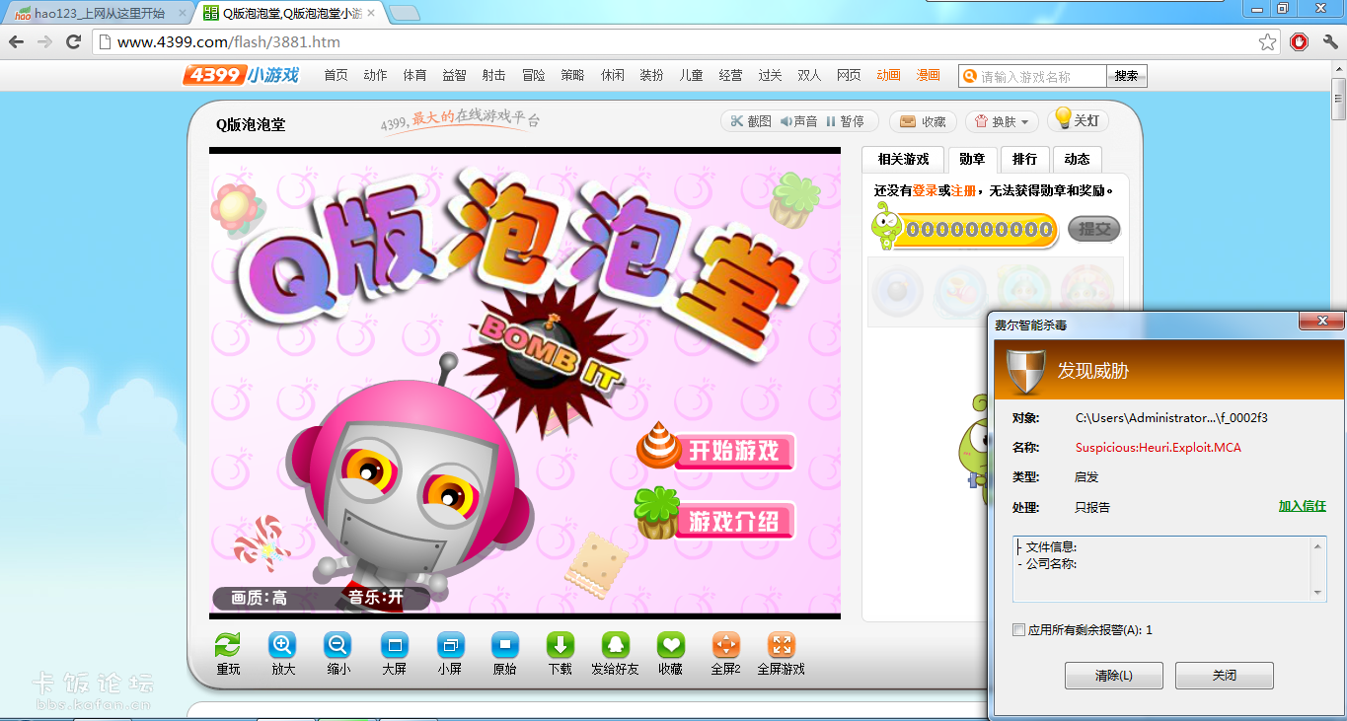Toggle 声音 sound on the game toolbar
The image size is (1347, 721).
coord(798,121)
